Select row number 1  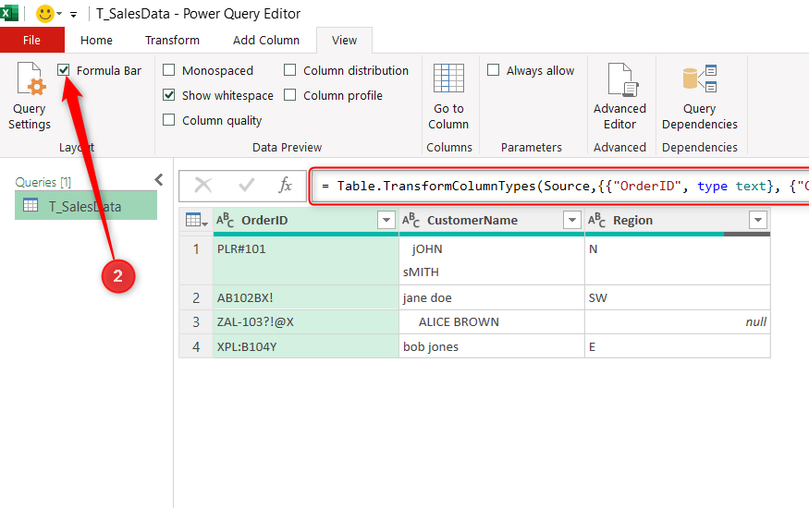tap(196, 260)
